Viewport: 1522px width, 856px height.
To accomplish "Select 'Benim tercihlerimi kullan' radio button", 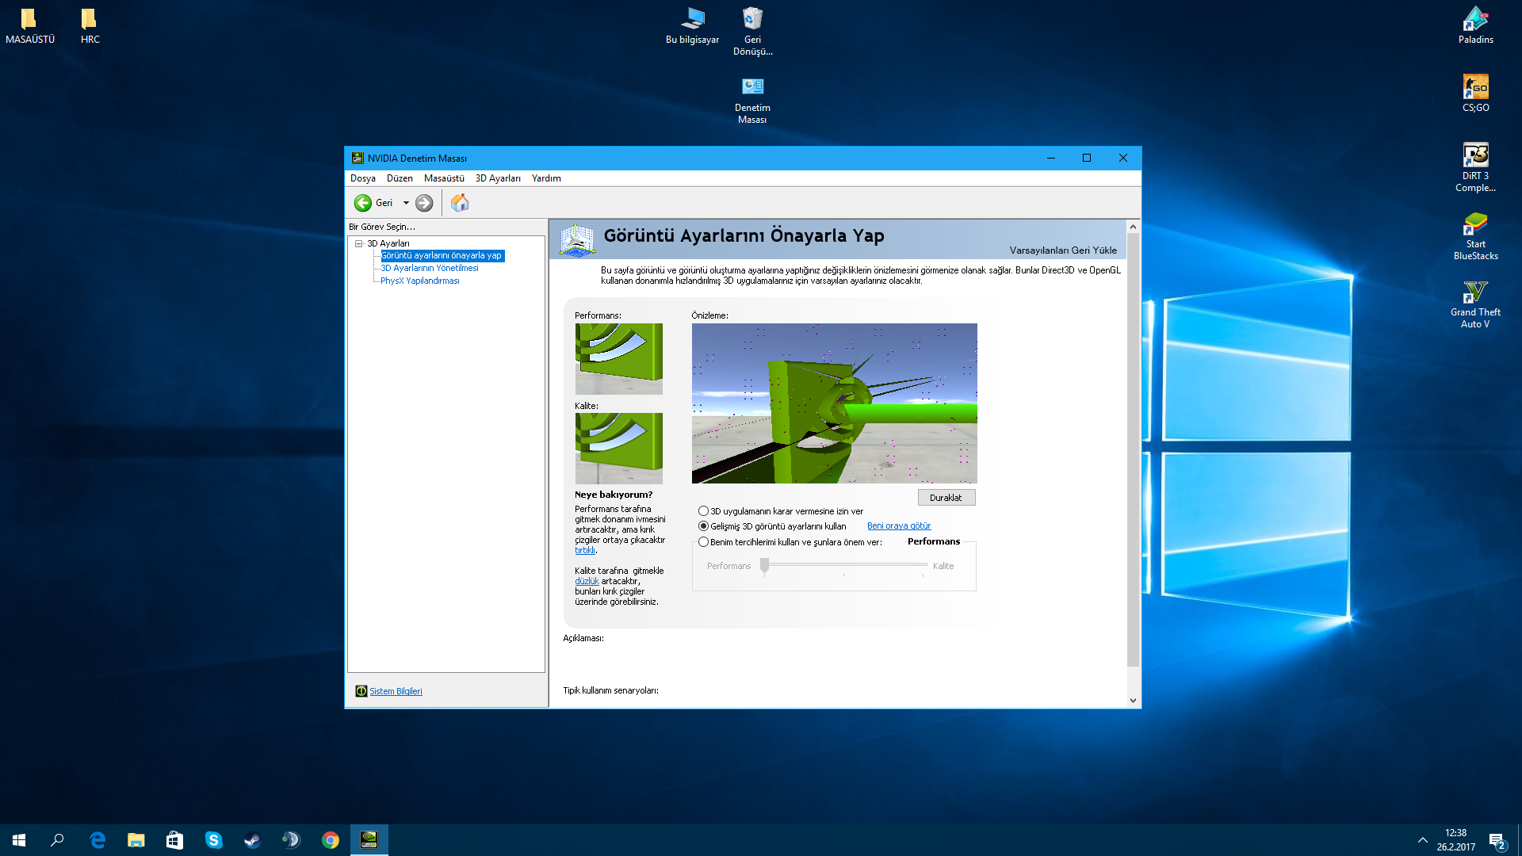I will pos(703,542).
